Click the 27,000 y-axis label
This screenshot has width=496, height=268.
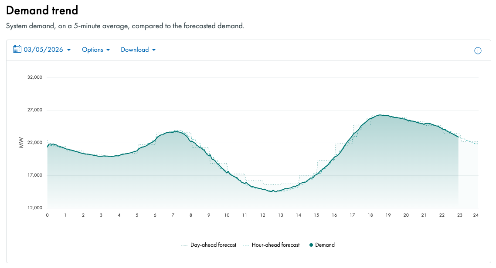35,110
